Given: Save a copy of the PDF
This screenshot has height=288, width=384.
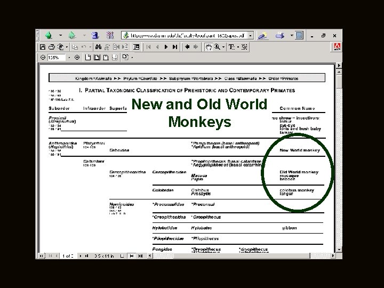Looking at the screenshot, I should point(43,47).
